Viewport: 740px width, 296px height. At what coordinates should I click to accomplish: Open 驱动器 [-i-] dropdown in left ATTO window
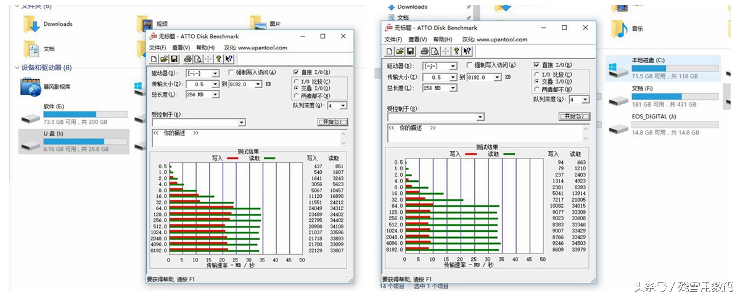(215, 73)
